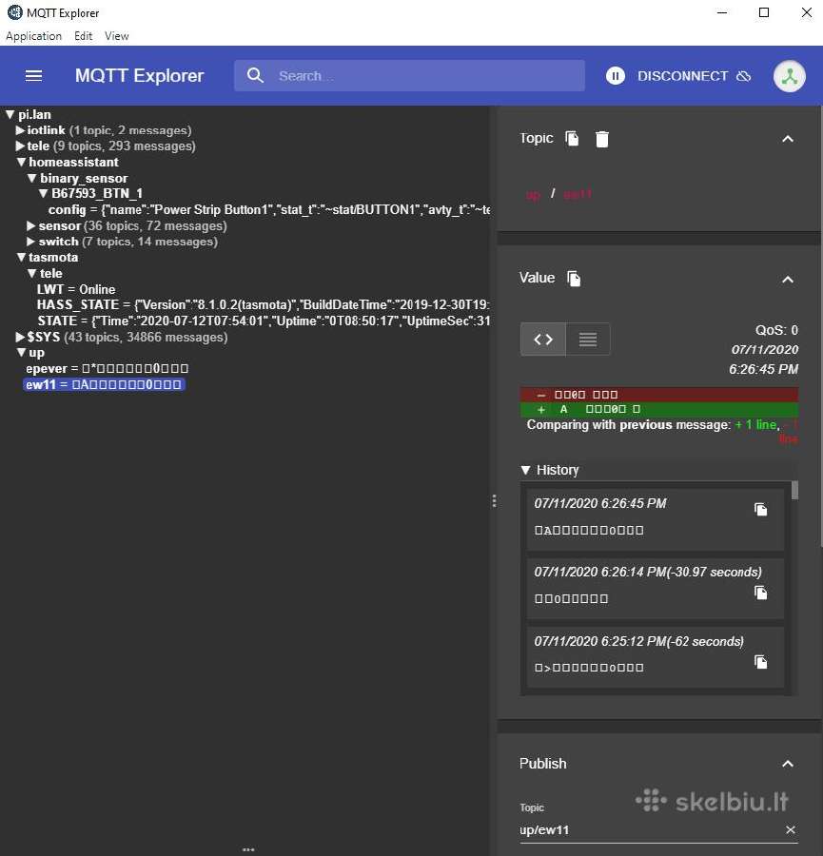Viewport: 823px width, 856px height.
Task: Copy the 6:26:45 PM history entry
Action: pos(761,510)
